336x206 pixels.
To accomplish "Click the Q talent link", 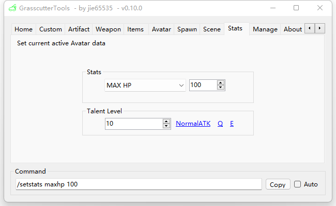I will [x=220, y=124].
